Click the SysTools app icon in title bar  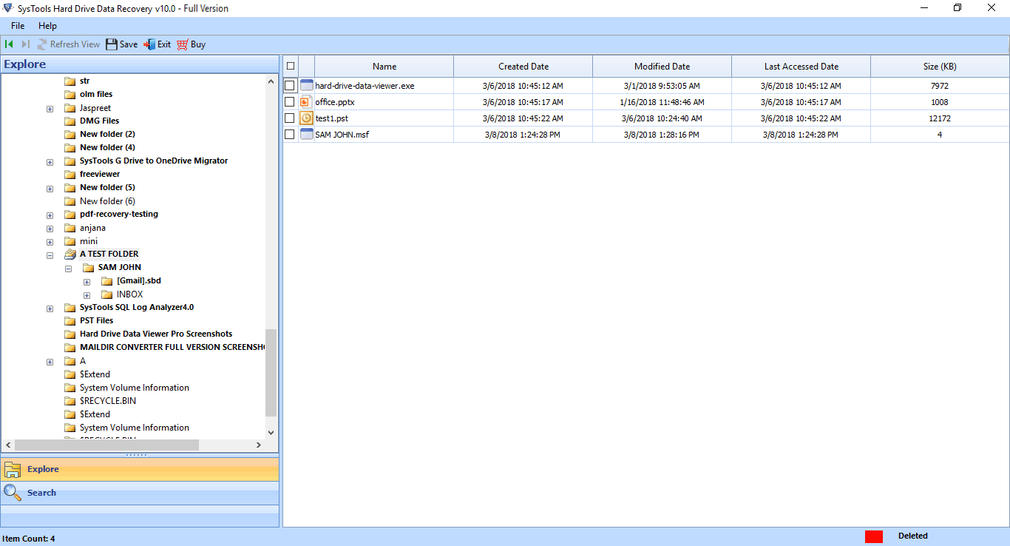point(7,8)
